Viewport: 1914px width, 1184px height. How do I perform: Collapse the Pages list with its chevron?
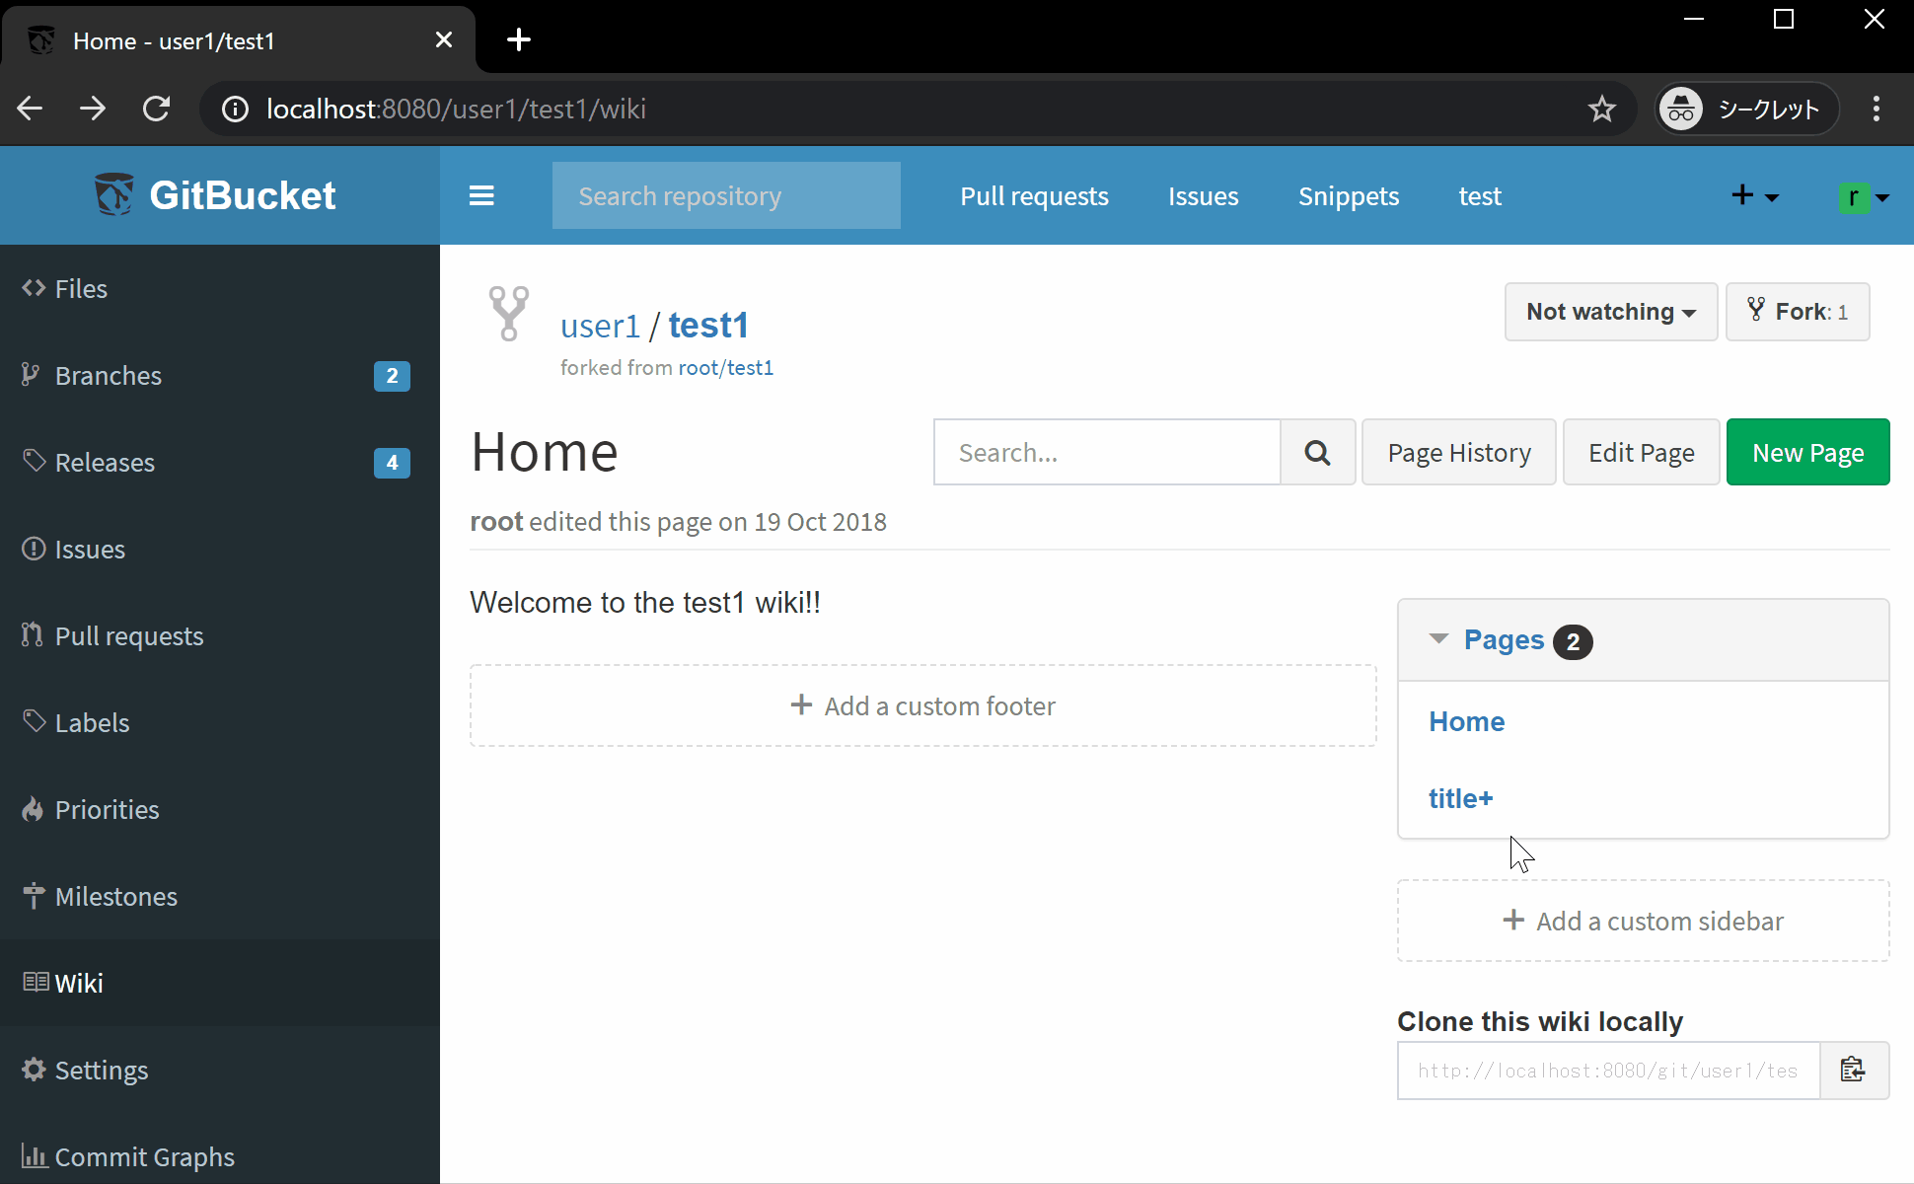click(1437, 639)
